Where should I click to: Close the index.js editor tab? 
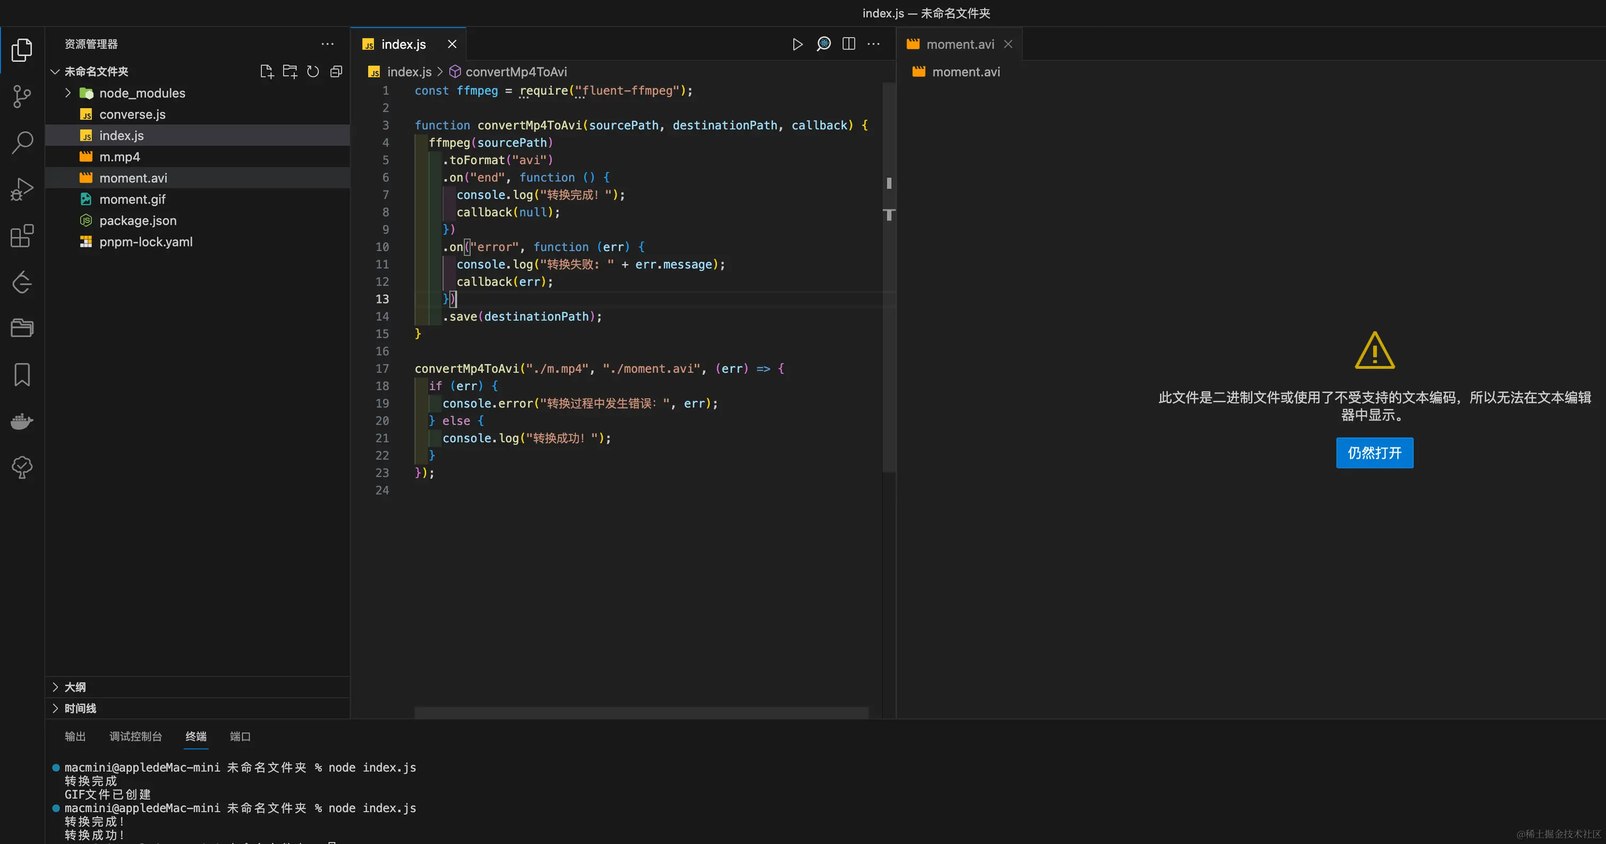pyautogui.click(x=452, y=44)
